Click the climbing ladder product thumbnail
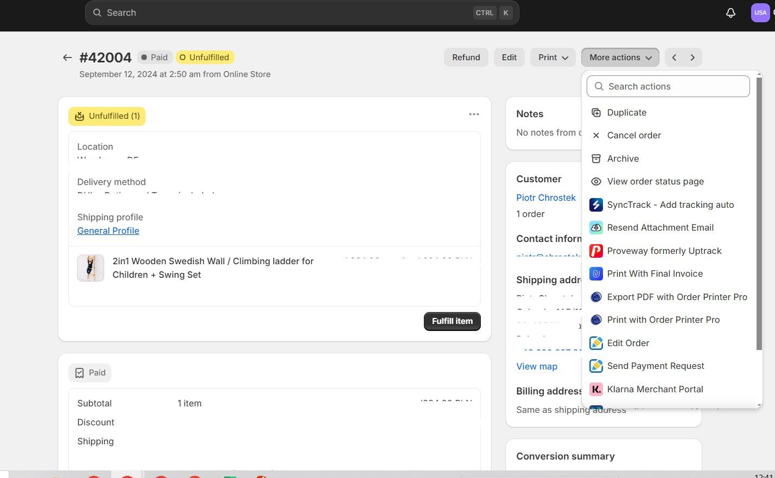This screenshot has width=775, height=478. (x=91, y=268)
